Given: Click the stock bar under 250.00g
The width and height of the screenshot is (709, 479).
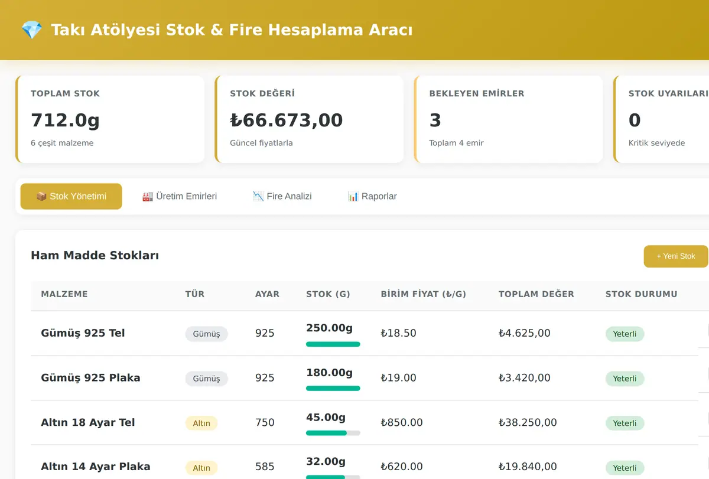Looking at the screenshot, I should pyautogui.click(x=333, y=344).
